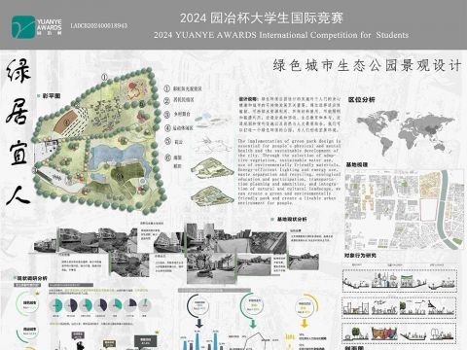This screenshot has height=350, width=467.
Task: Click the heading 绿色城市生态公园景观设计
Action: [x=367, y=65]
